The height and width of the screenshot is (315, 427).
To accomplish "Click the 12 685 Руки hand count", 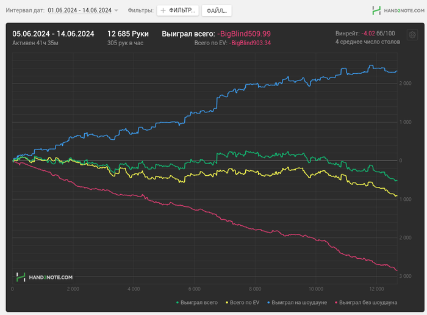I will (128, 34).
